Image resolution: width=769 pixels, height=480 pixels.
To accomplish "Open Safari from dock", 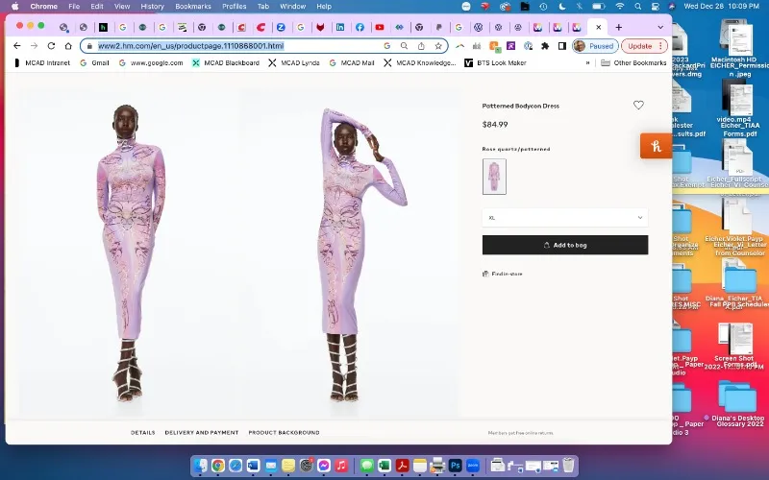I will click(x=236, y=466).
